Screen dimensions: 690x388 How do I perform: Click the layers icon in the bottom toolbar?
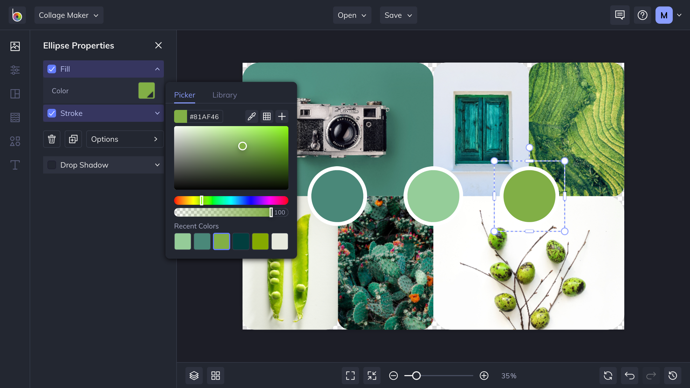coord(194,375)
